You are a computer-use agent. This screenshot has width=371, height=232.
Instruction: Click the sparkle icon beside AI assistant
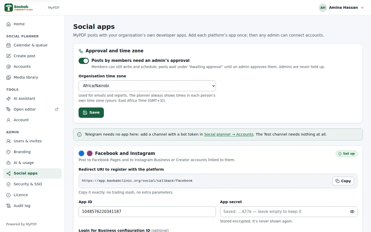9,98
